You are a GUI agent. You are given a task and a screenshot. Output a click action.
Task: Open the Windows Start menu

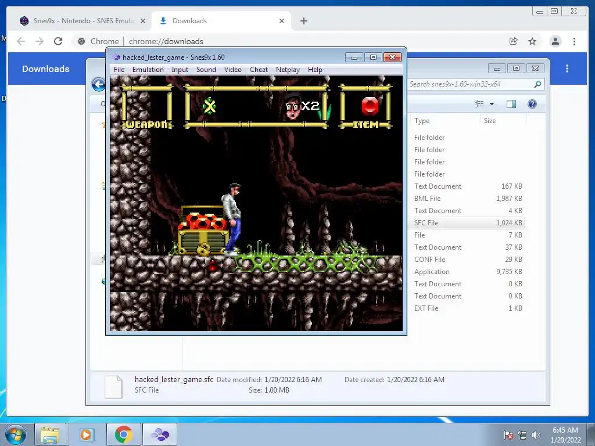16,434
